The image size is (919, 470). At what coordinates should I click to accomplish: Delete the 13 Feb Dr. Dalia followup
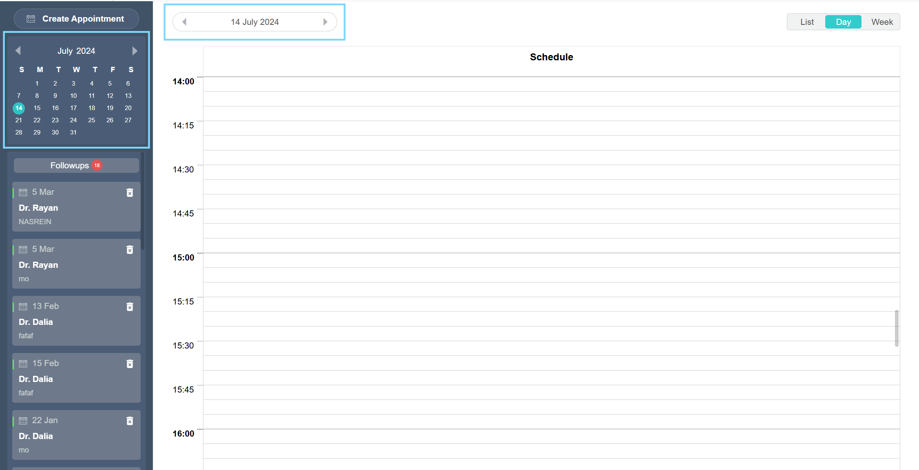(130, 307)
